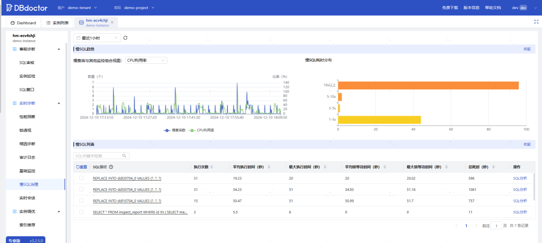The height and width of the screenshot is (243, 542).
Task: Open SQL分析 for the ddl30704_0 row
Action: [x=520, y=189]
